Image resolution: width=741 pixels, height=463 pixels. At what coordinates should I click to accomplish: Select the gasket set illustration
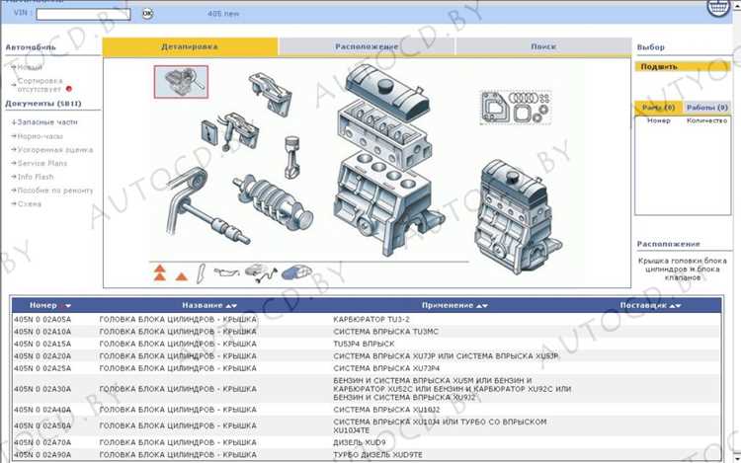515,111
